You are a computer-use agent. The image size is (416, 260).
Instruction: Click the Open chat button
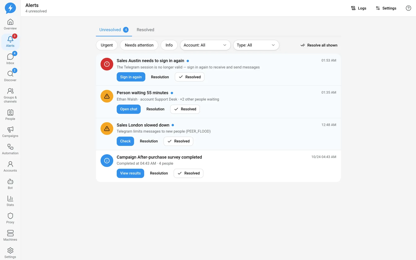coord(129,109)
